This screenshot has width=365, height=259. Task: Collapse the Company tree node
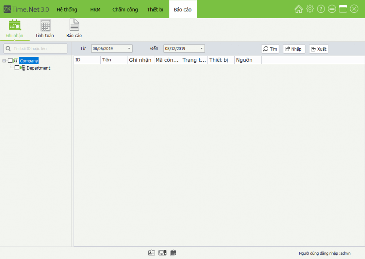(x=4, y=61)
